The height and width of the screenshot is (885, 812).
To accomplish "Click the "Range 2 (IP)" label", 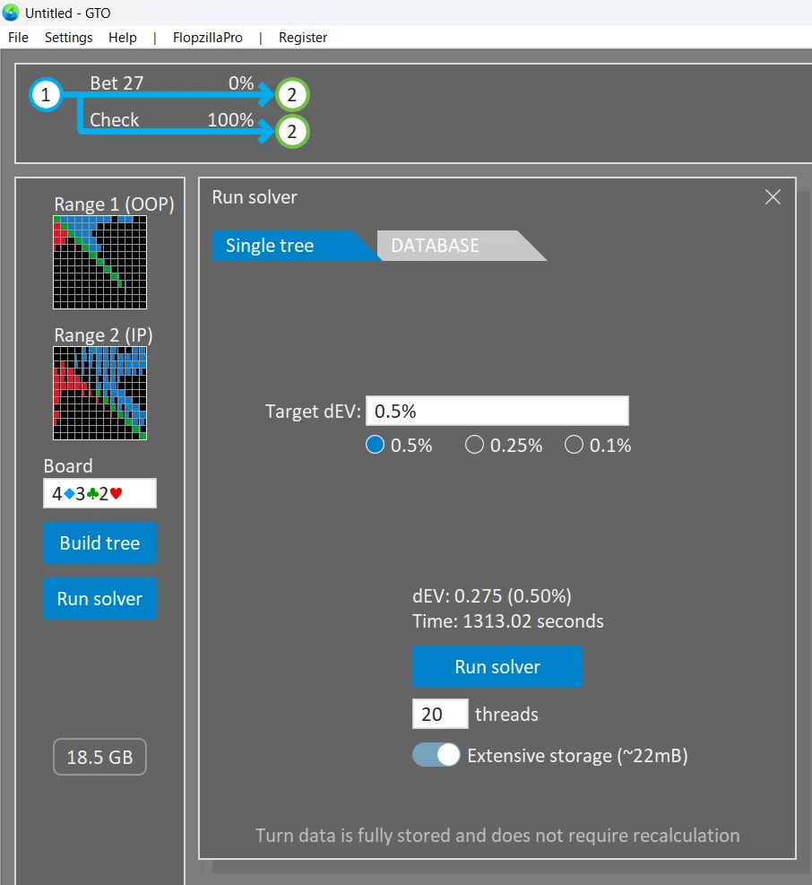I will coord(103,335).
